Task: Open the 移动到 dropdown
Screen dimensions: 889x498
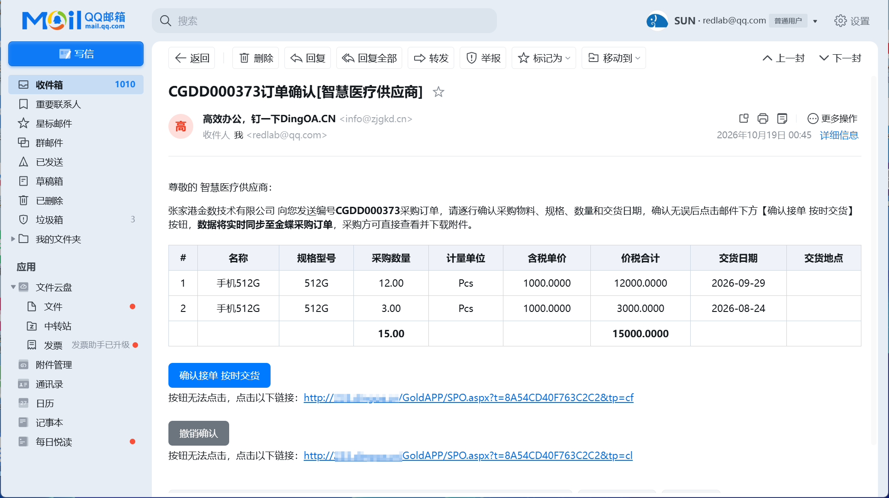Action: coord(614,58)
